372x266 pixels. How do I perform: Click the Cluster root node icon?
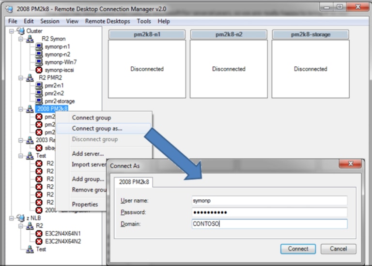(x=20, y=31)
